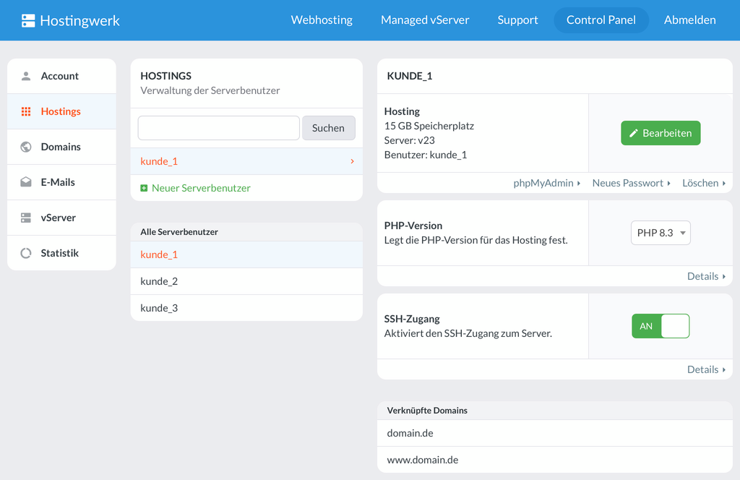Open the PHP 8.3 version dropdown
Image resolution: width=740 pixels, height=480 pixels.
pyautogui.click(x=661, y=233)
